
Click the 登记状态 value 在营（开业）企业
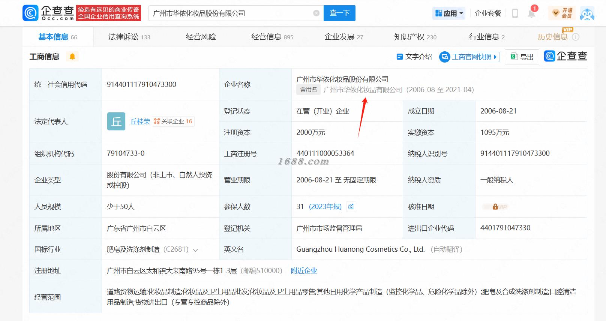click(322, 111)
